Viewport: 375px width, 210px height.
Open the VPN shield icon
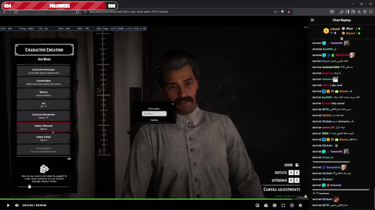365,12
